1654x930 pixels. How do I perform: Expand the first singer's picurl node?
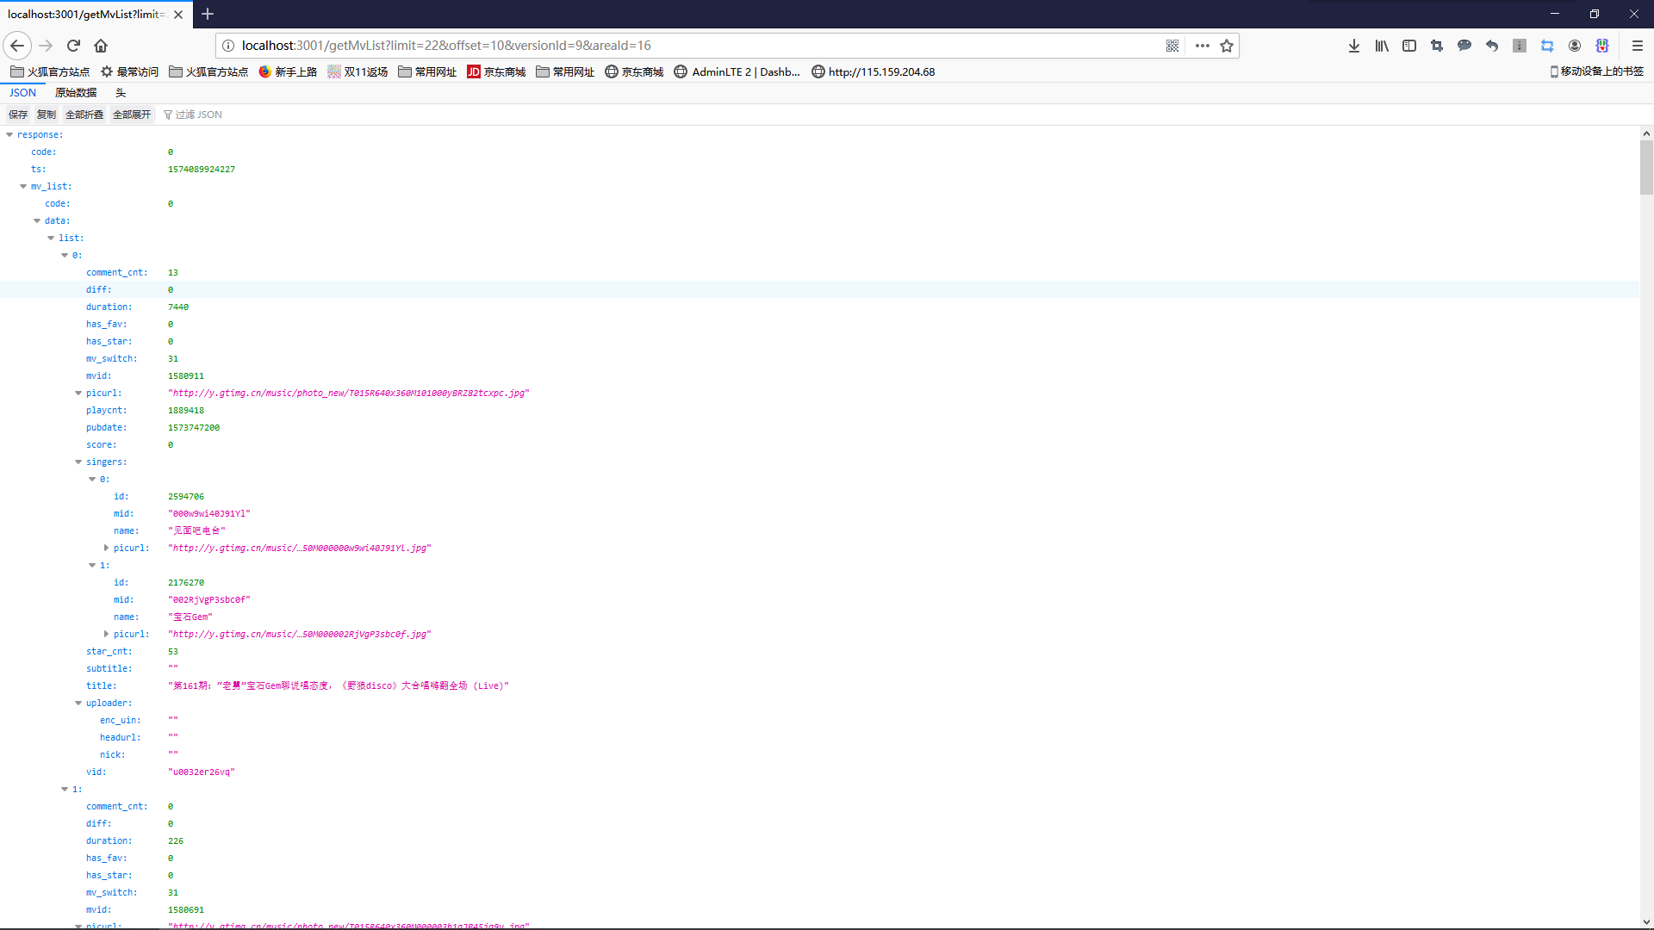tap(106, 548)
